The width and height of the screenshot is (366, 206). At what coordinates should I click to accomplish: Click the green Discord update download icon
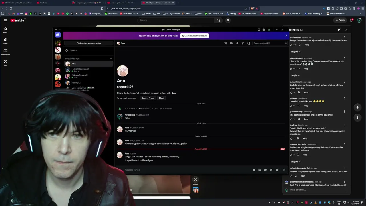269,29
